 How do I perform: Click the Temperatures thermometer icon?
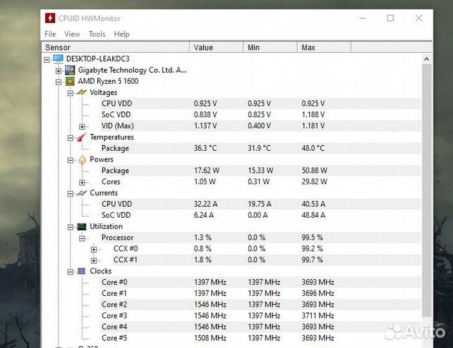point(82,137)
